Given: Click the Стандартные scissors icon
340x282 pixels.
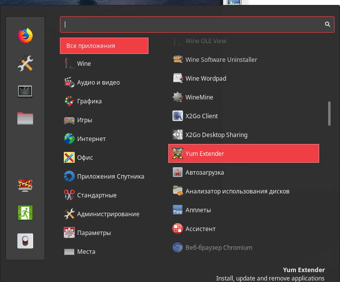Looking at the screenshot, I should (x=69, y=195).
